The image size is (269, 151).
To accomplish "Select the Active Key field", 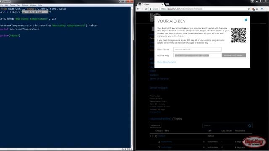I will pyautogui.click(x=197, y=55).
